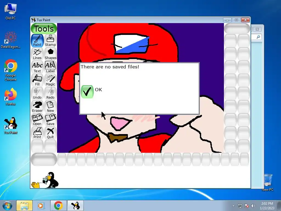Open Tux Paint desktop shortcut

[11, 126]
